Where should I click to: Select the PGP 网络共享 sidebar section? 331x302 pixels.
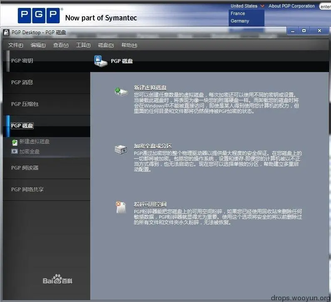tap(47, 190)
